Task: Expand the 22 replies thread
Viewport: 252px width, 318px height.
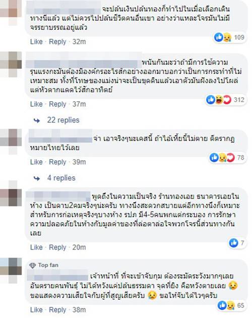Action: [x=63, y=120]
